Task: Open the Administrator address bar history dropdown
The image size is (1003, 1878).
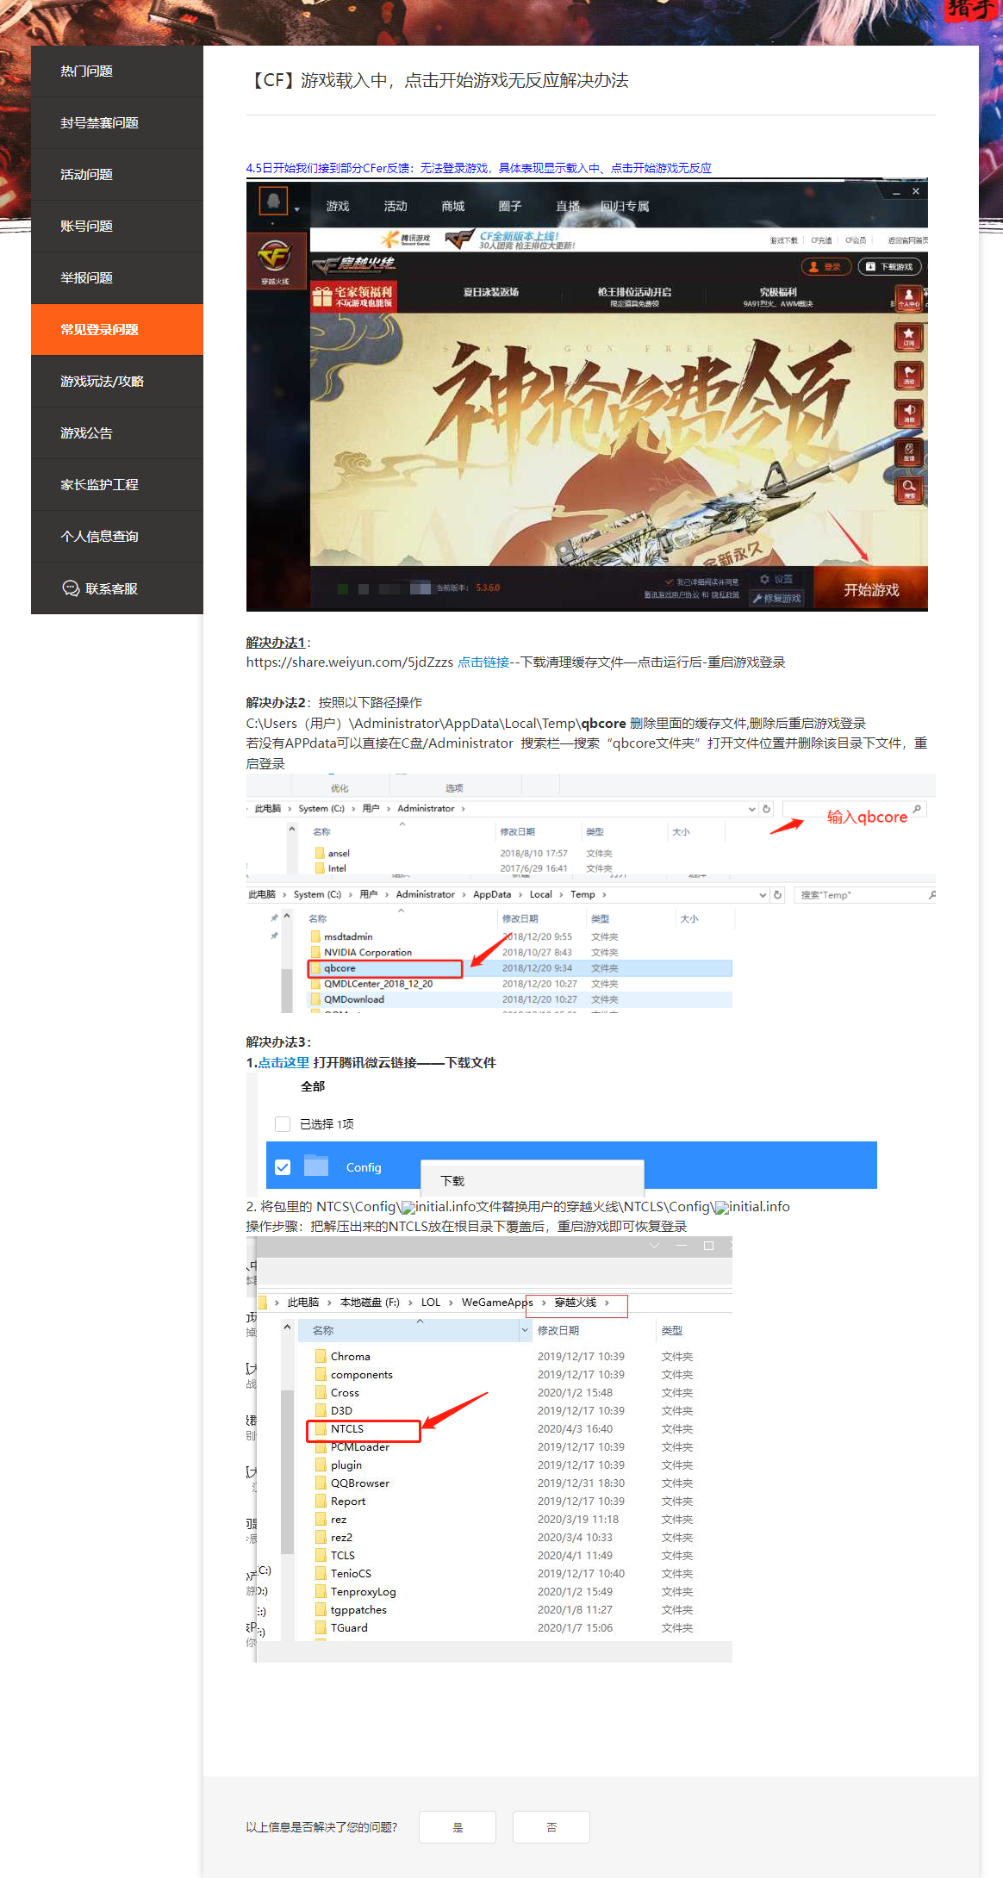Action: tap(752, 809)
